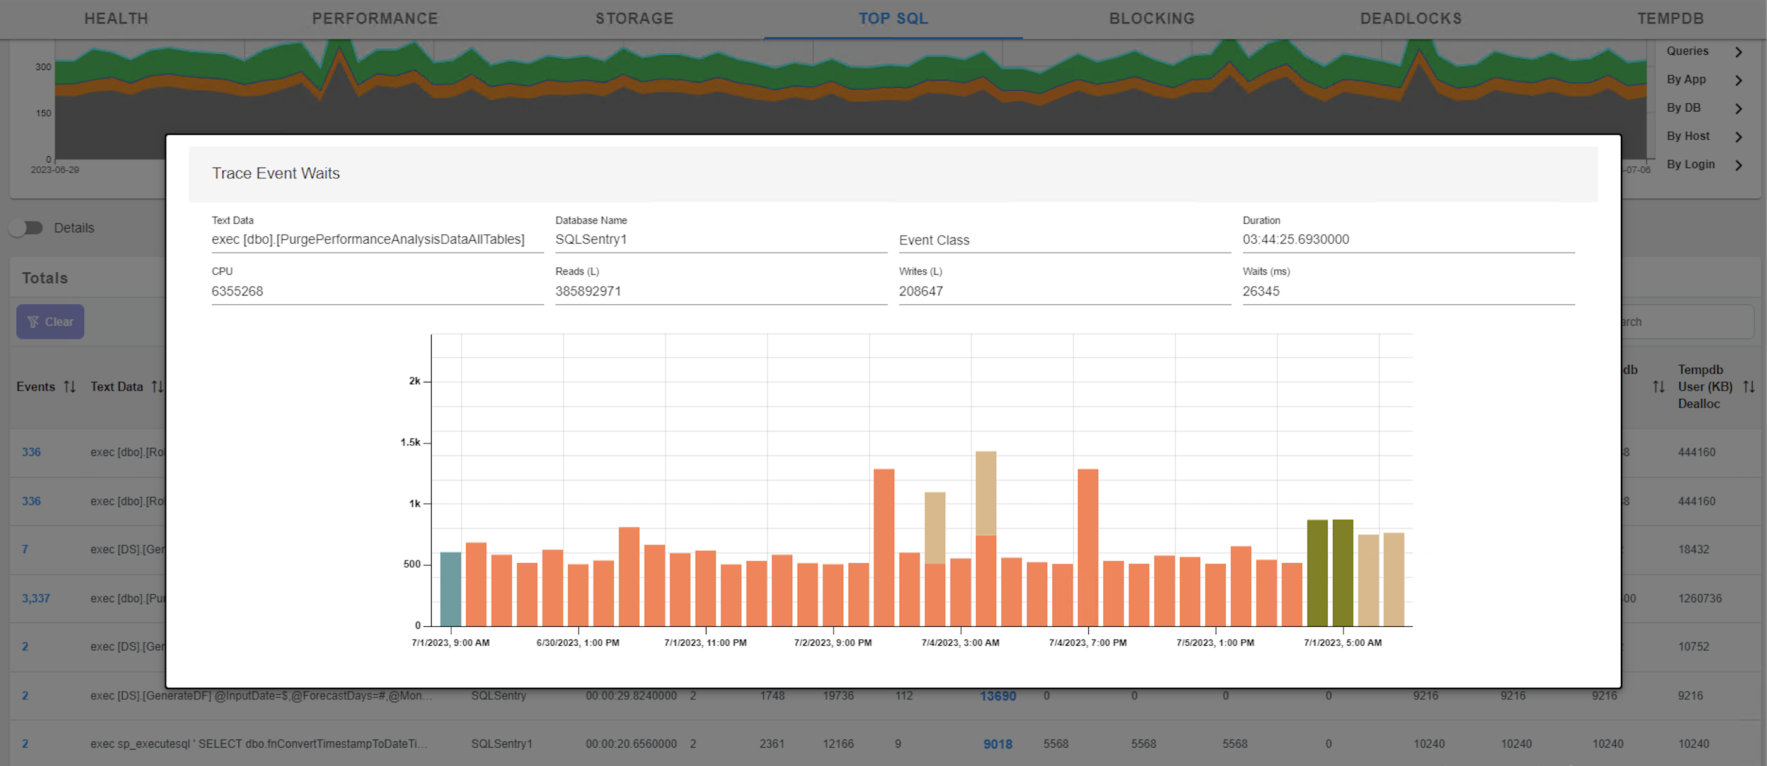
Task: Click chevron next to By Host
Action: (x=1738, y=137)
